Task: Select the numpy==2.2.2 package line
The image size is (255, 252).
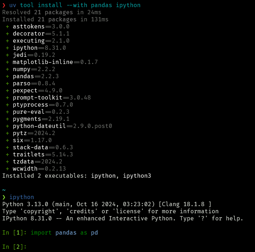Action: point(31,69)
